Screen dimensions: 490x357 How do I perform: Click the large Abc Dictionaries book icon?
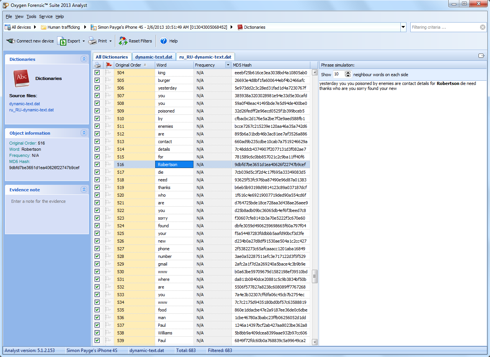[21, 78]
